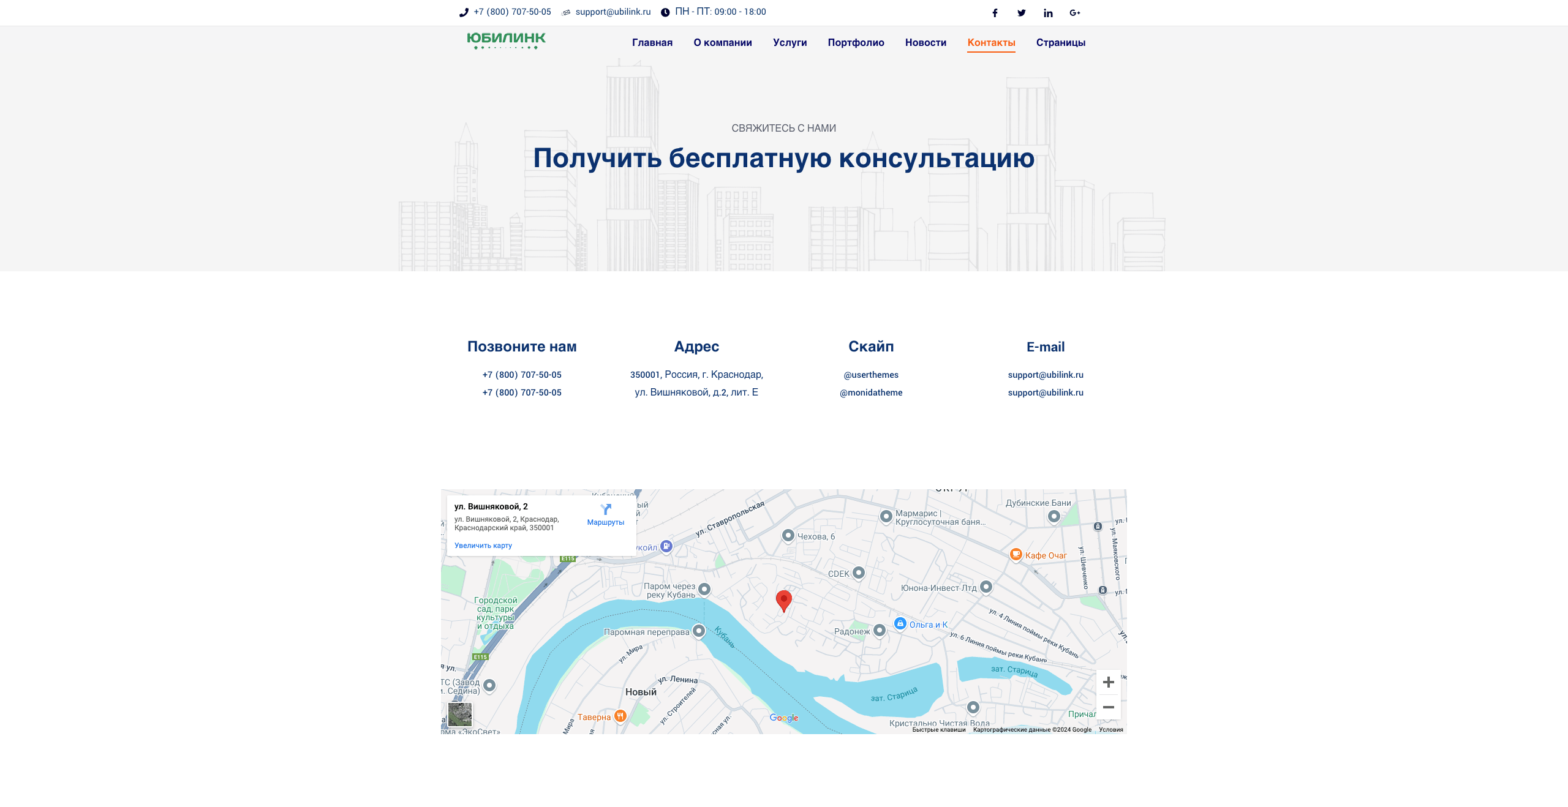Click the СДЕК map marker
Viewport: 1568px width, 807px height.
[x=859, y=572]
